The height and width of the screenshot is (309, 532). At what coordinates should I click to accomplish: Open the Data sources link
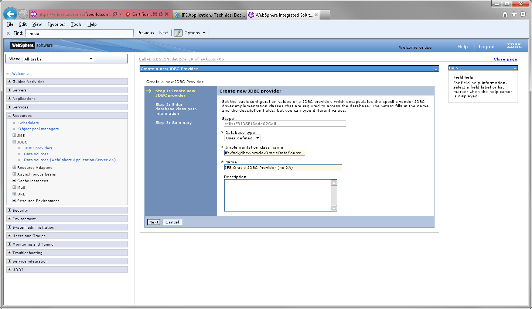pyautogui.click(x=36, y=154)
